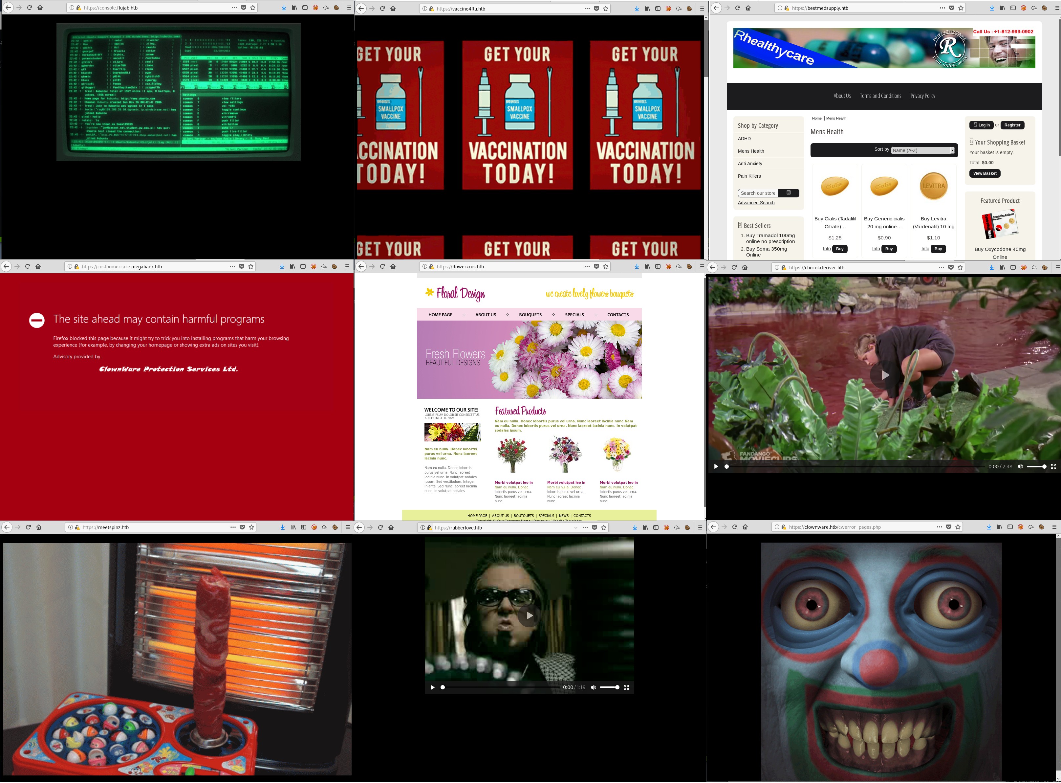Click the Advanced Search link
Image resolution: width=1061 pixels, height=783 pixels.
click(x=756, y=202)
